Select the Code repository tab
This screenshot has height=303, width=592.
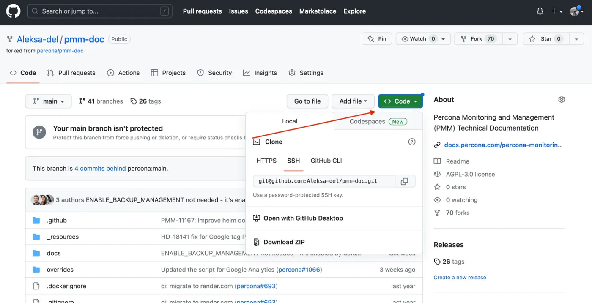[x=23, y=73]
